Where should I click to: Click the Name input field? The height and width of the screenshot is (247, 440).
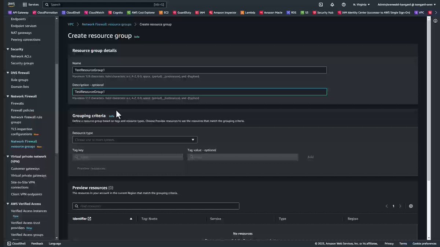(199, 70)
